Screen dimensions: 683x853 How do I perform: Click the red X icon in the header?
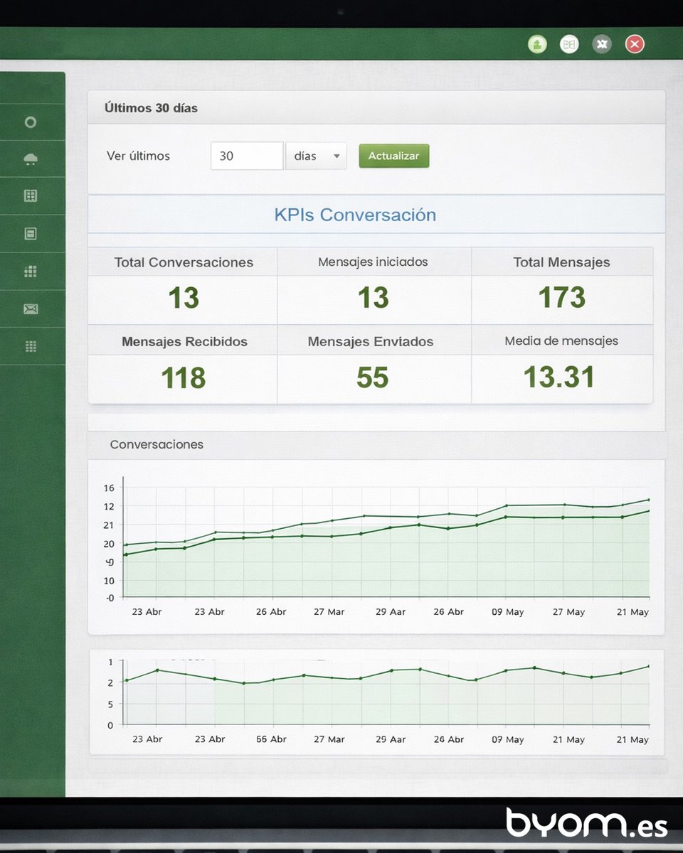point(635,44)
